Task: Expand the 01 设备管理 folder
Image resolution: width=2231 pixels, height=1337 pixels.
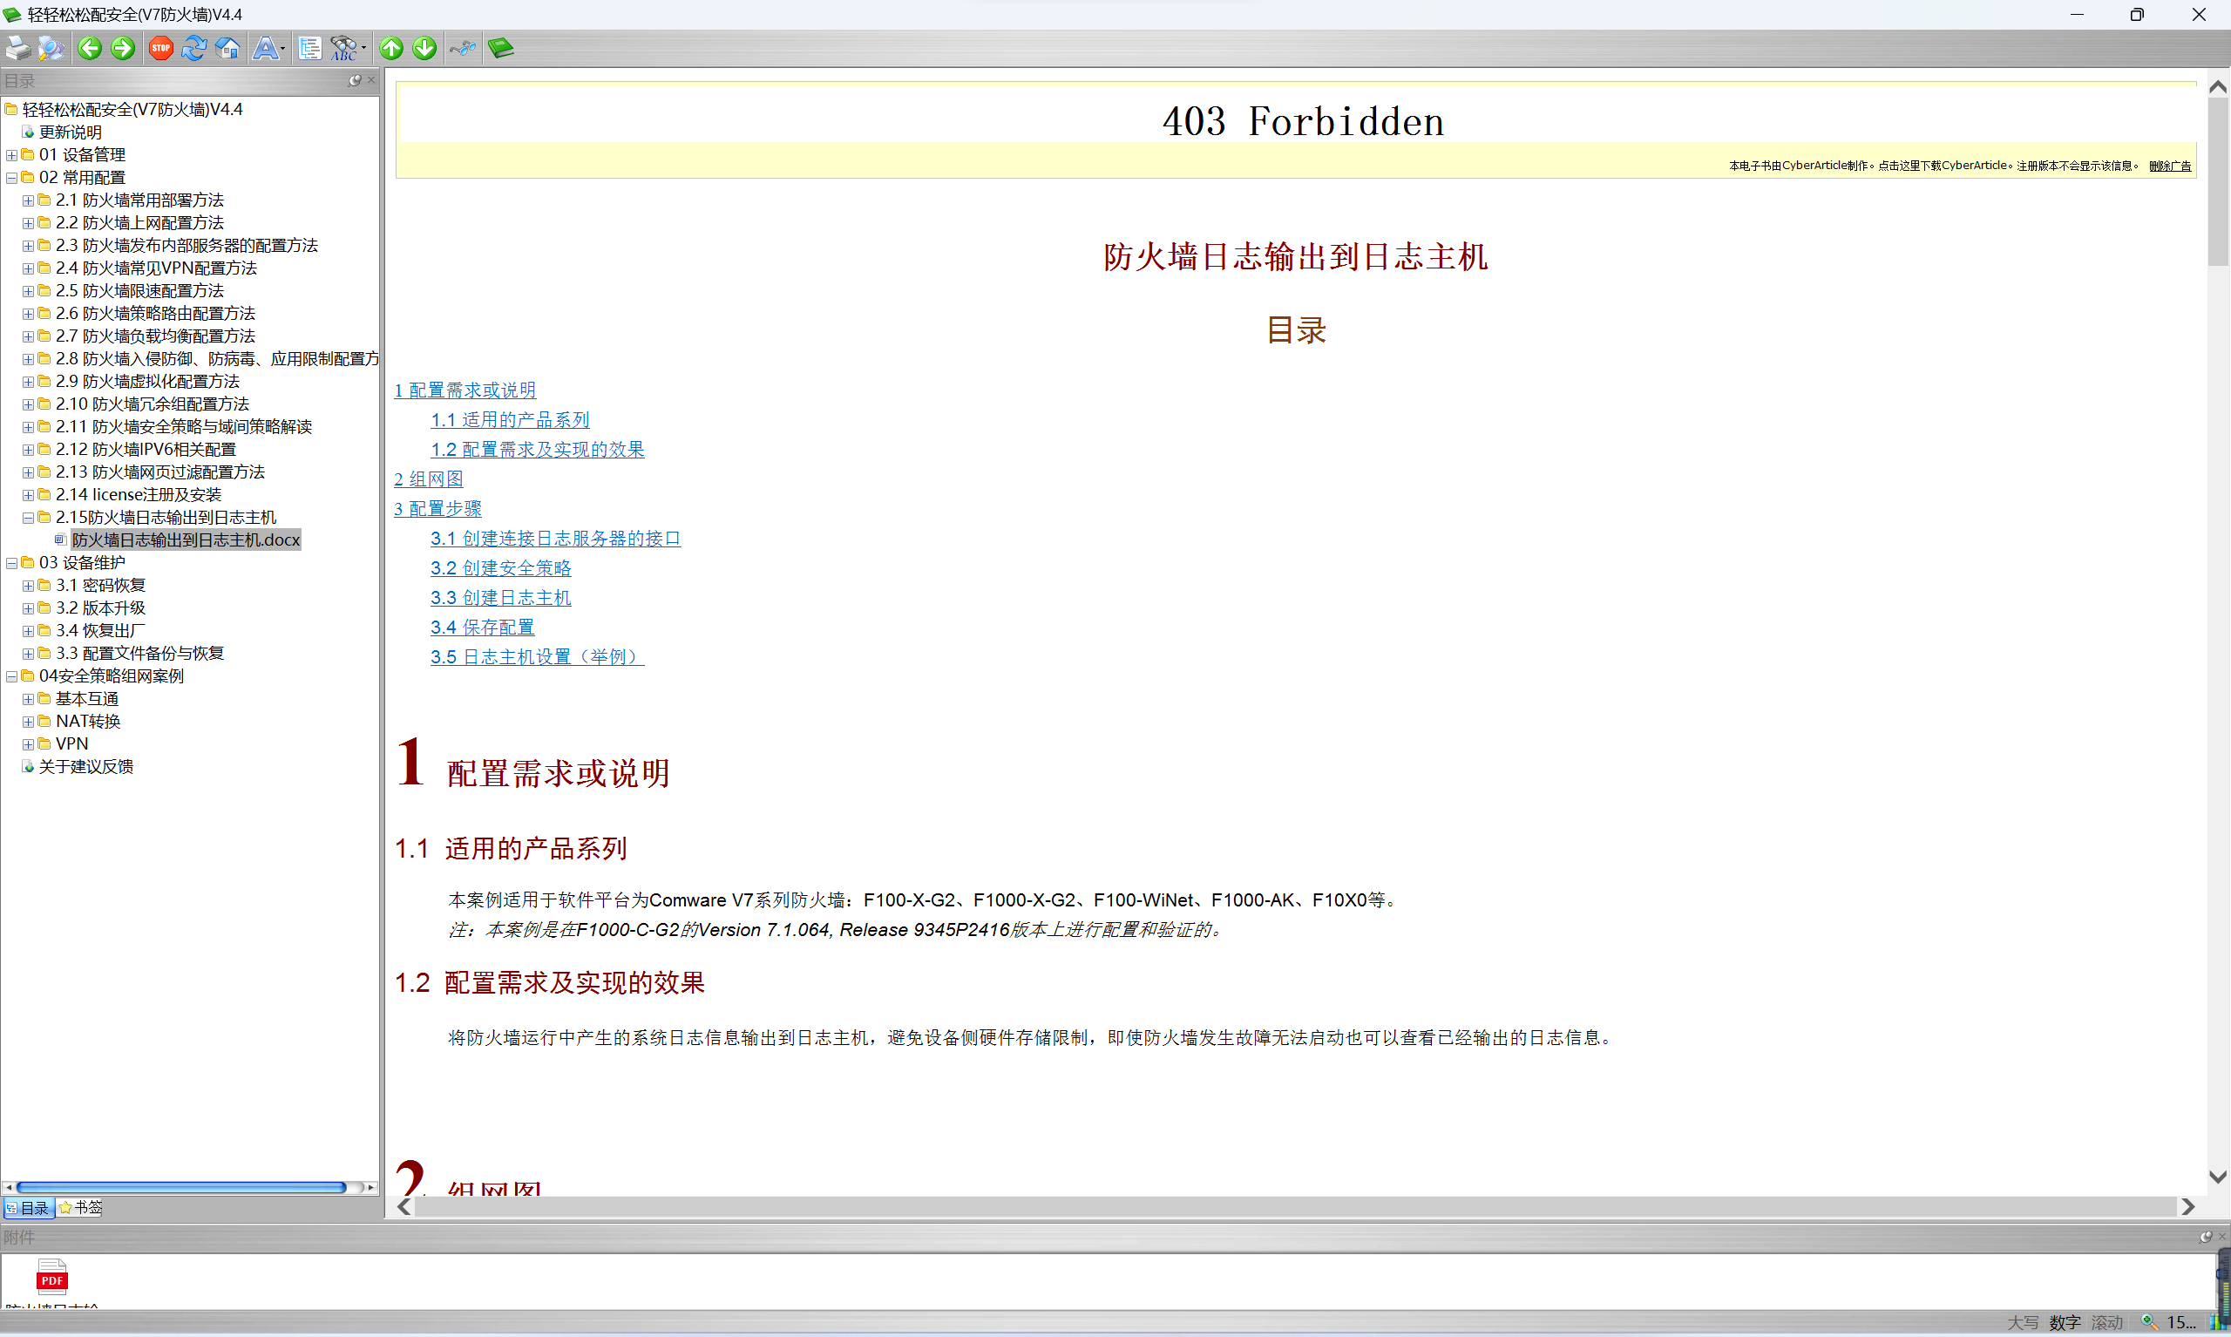Action: pos(11,155)
